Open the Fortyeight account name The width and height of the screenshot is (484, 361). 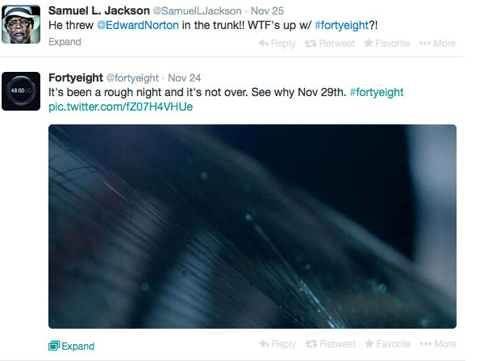click(x=76, y=78)
